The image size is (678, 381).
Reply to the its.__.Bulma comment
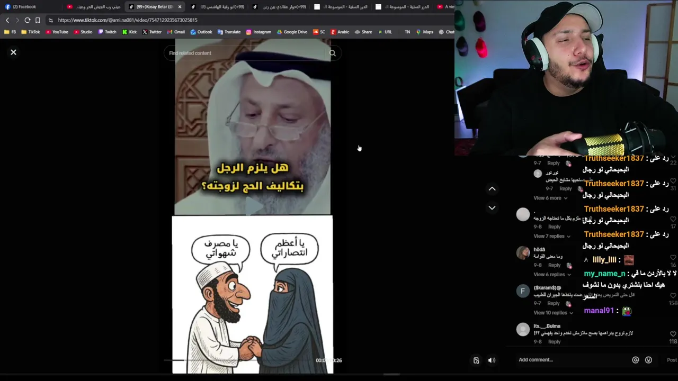point(554,342)
